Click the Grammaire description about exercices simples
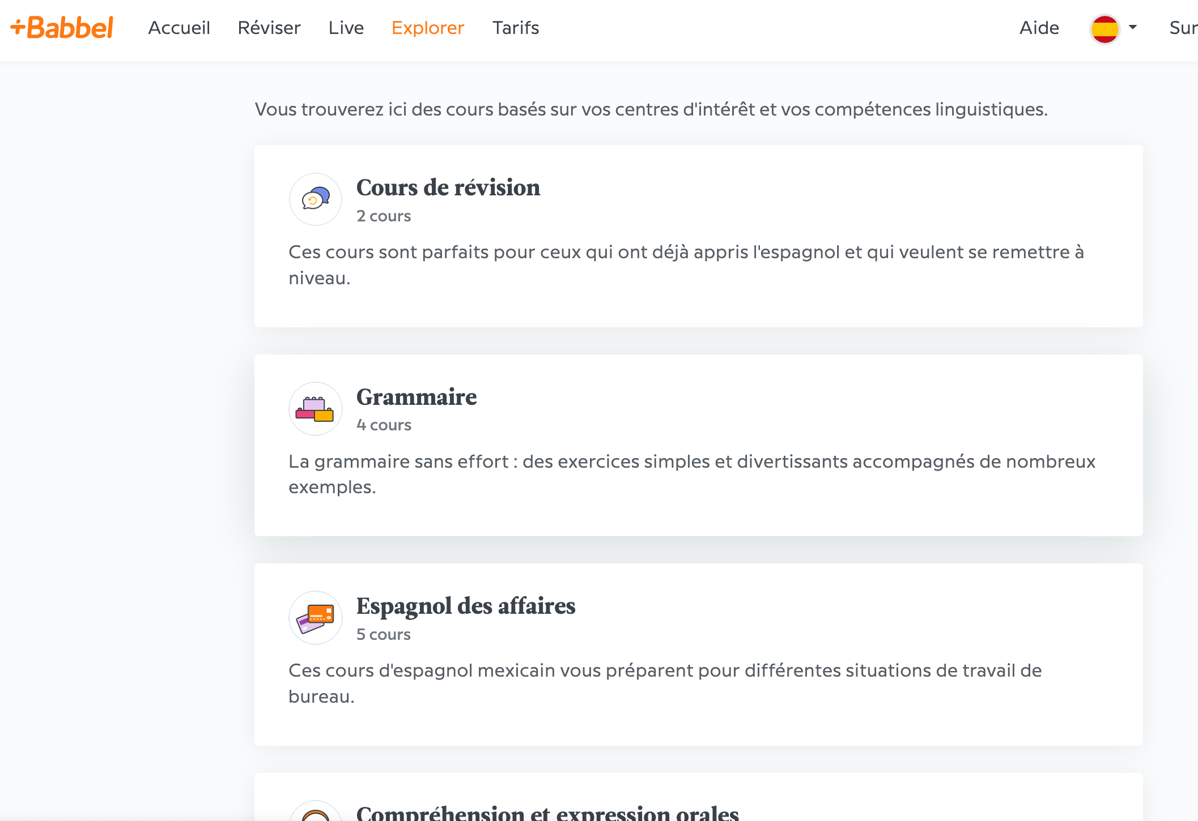 coord(692,474)
